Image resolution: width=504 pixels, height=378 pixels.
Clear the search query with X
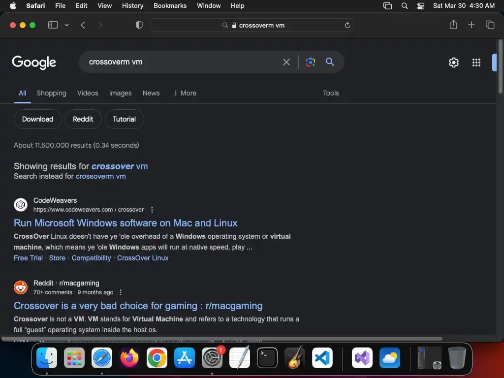(x=286, y=62)
